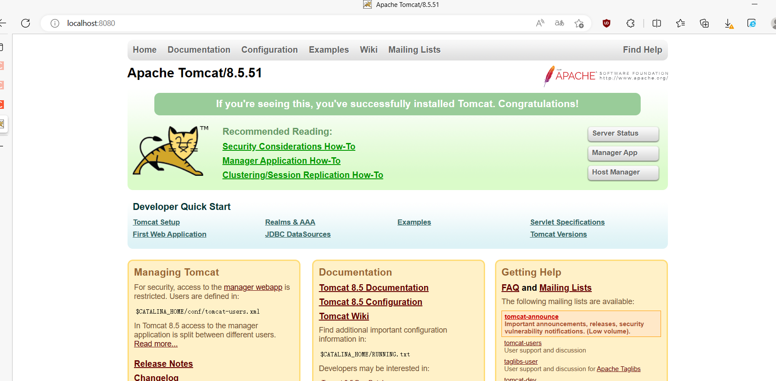Viewport: 776px width, 381px height.
Task: Open Downloads icon with warning badge
Action: pos(729,24)
